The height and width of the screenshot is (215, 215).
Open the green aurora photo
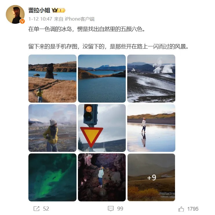(x=52, y=177)
